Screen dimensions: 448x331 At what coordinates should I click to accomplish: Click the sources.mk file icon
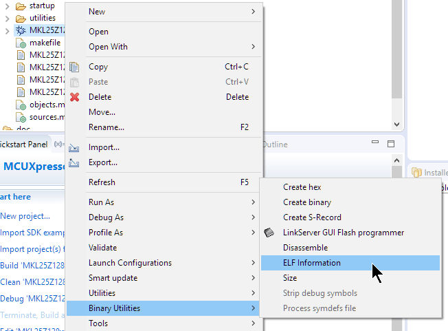pyautogui.click(x=21, y=117)
